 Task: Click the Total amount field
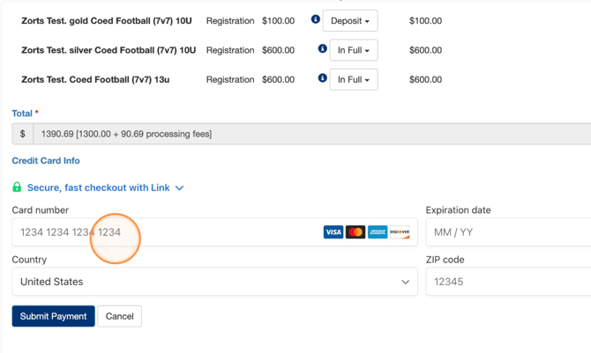(309, 134)
